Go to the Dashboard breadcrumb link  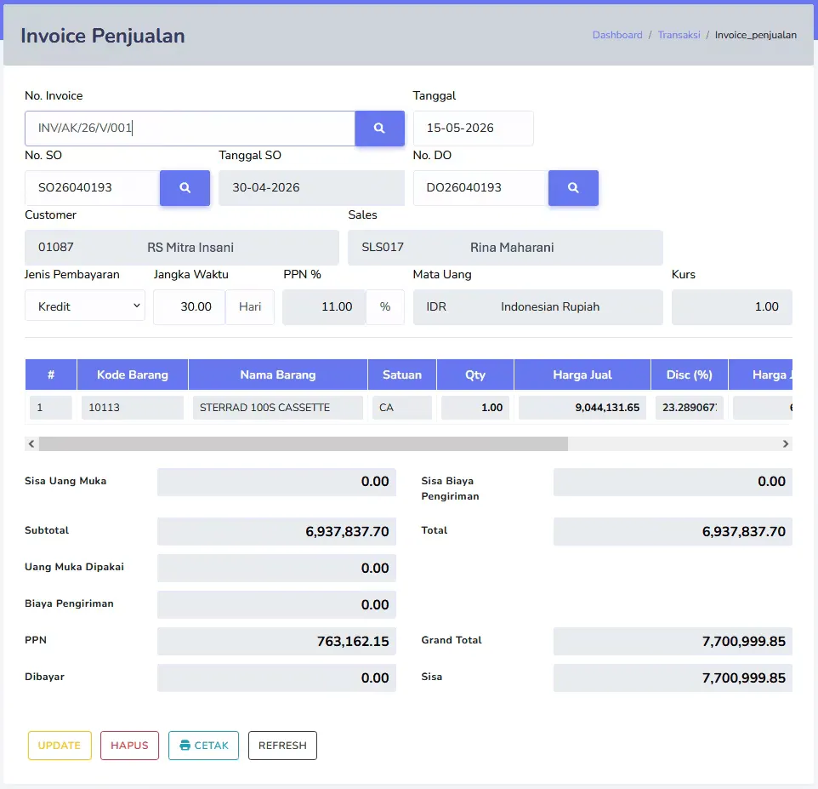click(617, 35)
